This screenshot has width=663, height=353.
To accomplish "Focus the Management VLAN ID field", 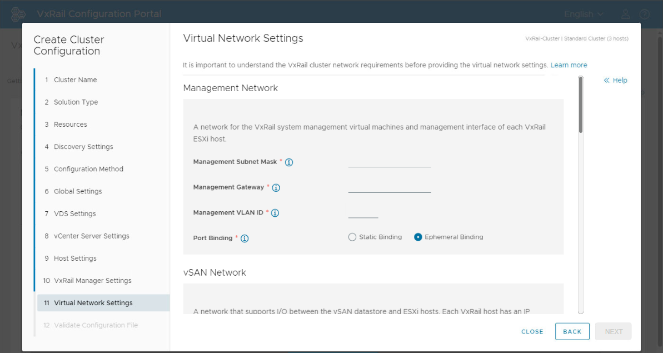I will click(363, 213).
